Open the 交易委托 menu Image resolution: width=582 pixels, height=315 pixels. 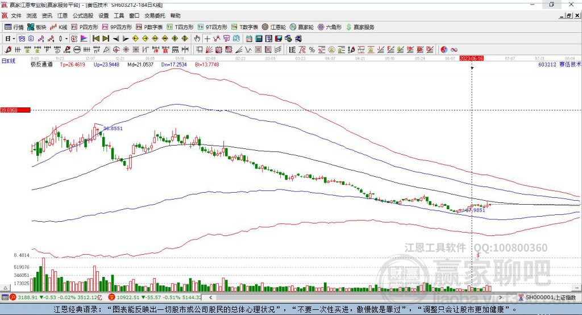click(x=155, y=15)
